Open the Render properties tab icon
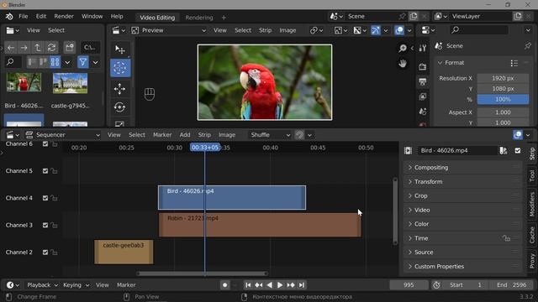 (422, 67)
